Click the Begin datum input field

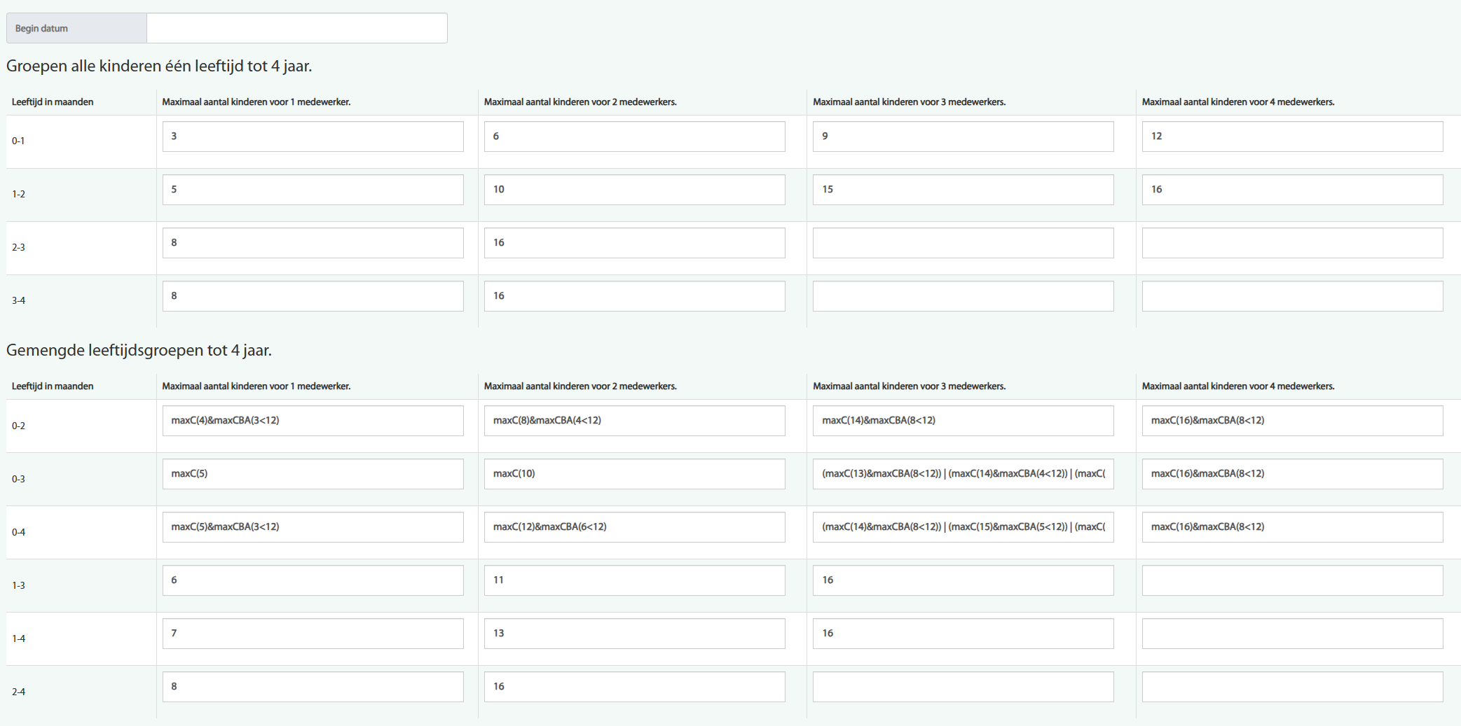296,28
